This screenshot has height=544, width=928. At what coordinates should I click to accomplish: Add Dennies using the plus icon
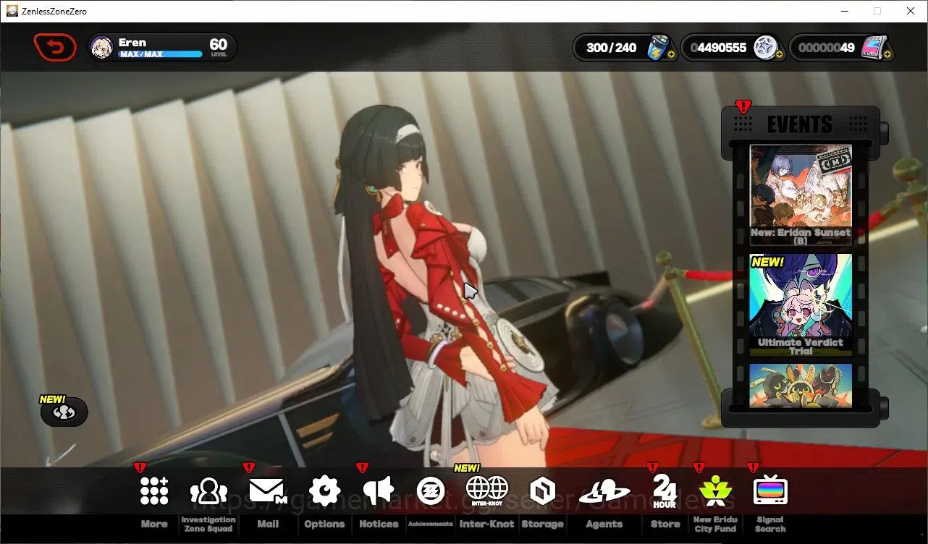point(780,54)
